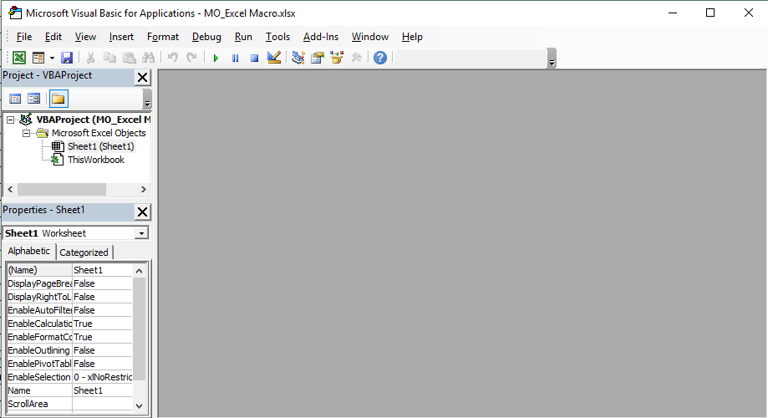Viewport: 768px width, 418px height.
Task: Run the macro with the green play icon
Action: (x=216, y=58)
